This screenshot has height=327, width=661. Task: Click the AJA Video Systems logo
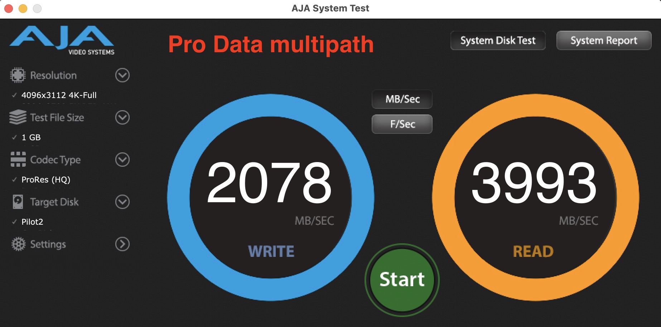[62, 40]
